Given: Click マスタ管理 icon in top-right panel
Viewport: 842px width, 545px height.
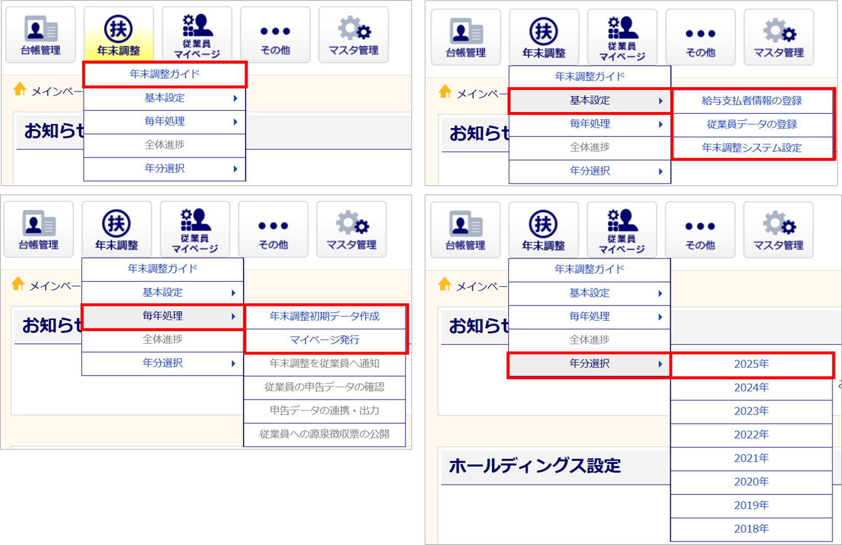Looking at the screenshot, I should pyautogui.click(x=779, y=37).
